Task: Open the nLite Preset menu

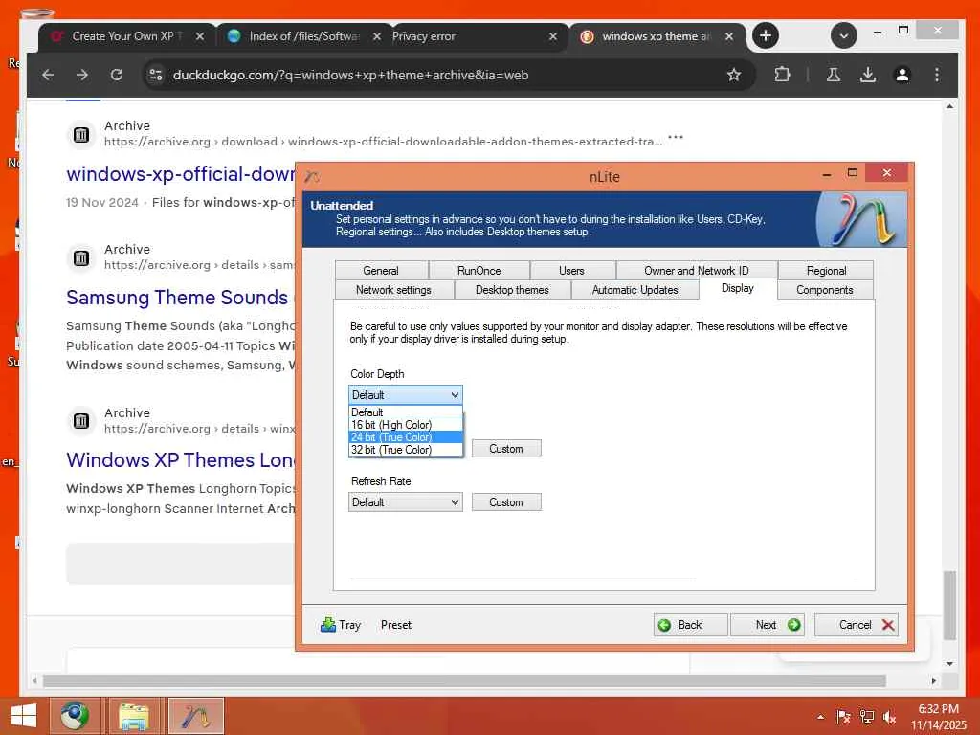Action: tap(396, 625)
